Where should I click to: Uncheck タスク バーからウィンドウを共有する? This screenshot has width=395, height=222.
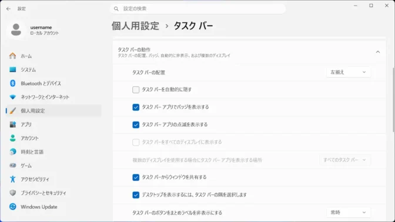point(136,177)
